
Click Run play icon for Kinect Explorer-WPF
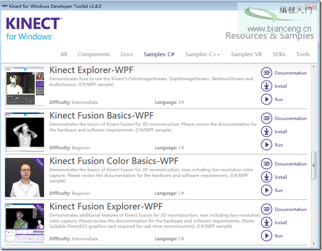point(267,99)
